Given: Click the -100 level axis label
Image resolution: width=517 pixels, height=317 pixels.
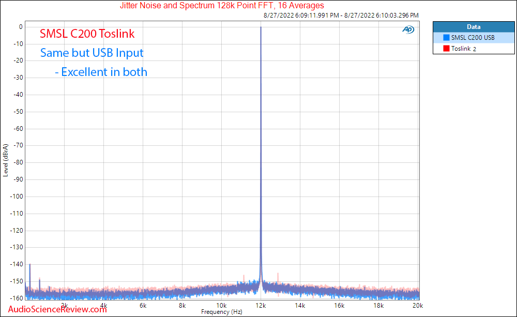Looking at the screenshot, I should tap(17, 197).
